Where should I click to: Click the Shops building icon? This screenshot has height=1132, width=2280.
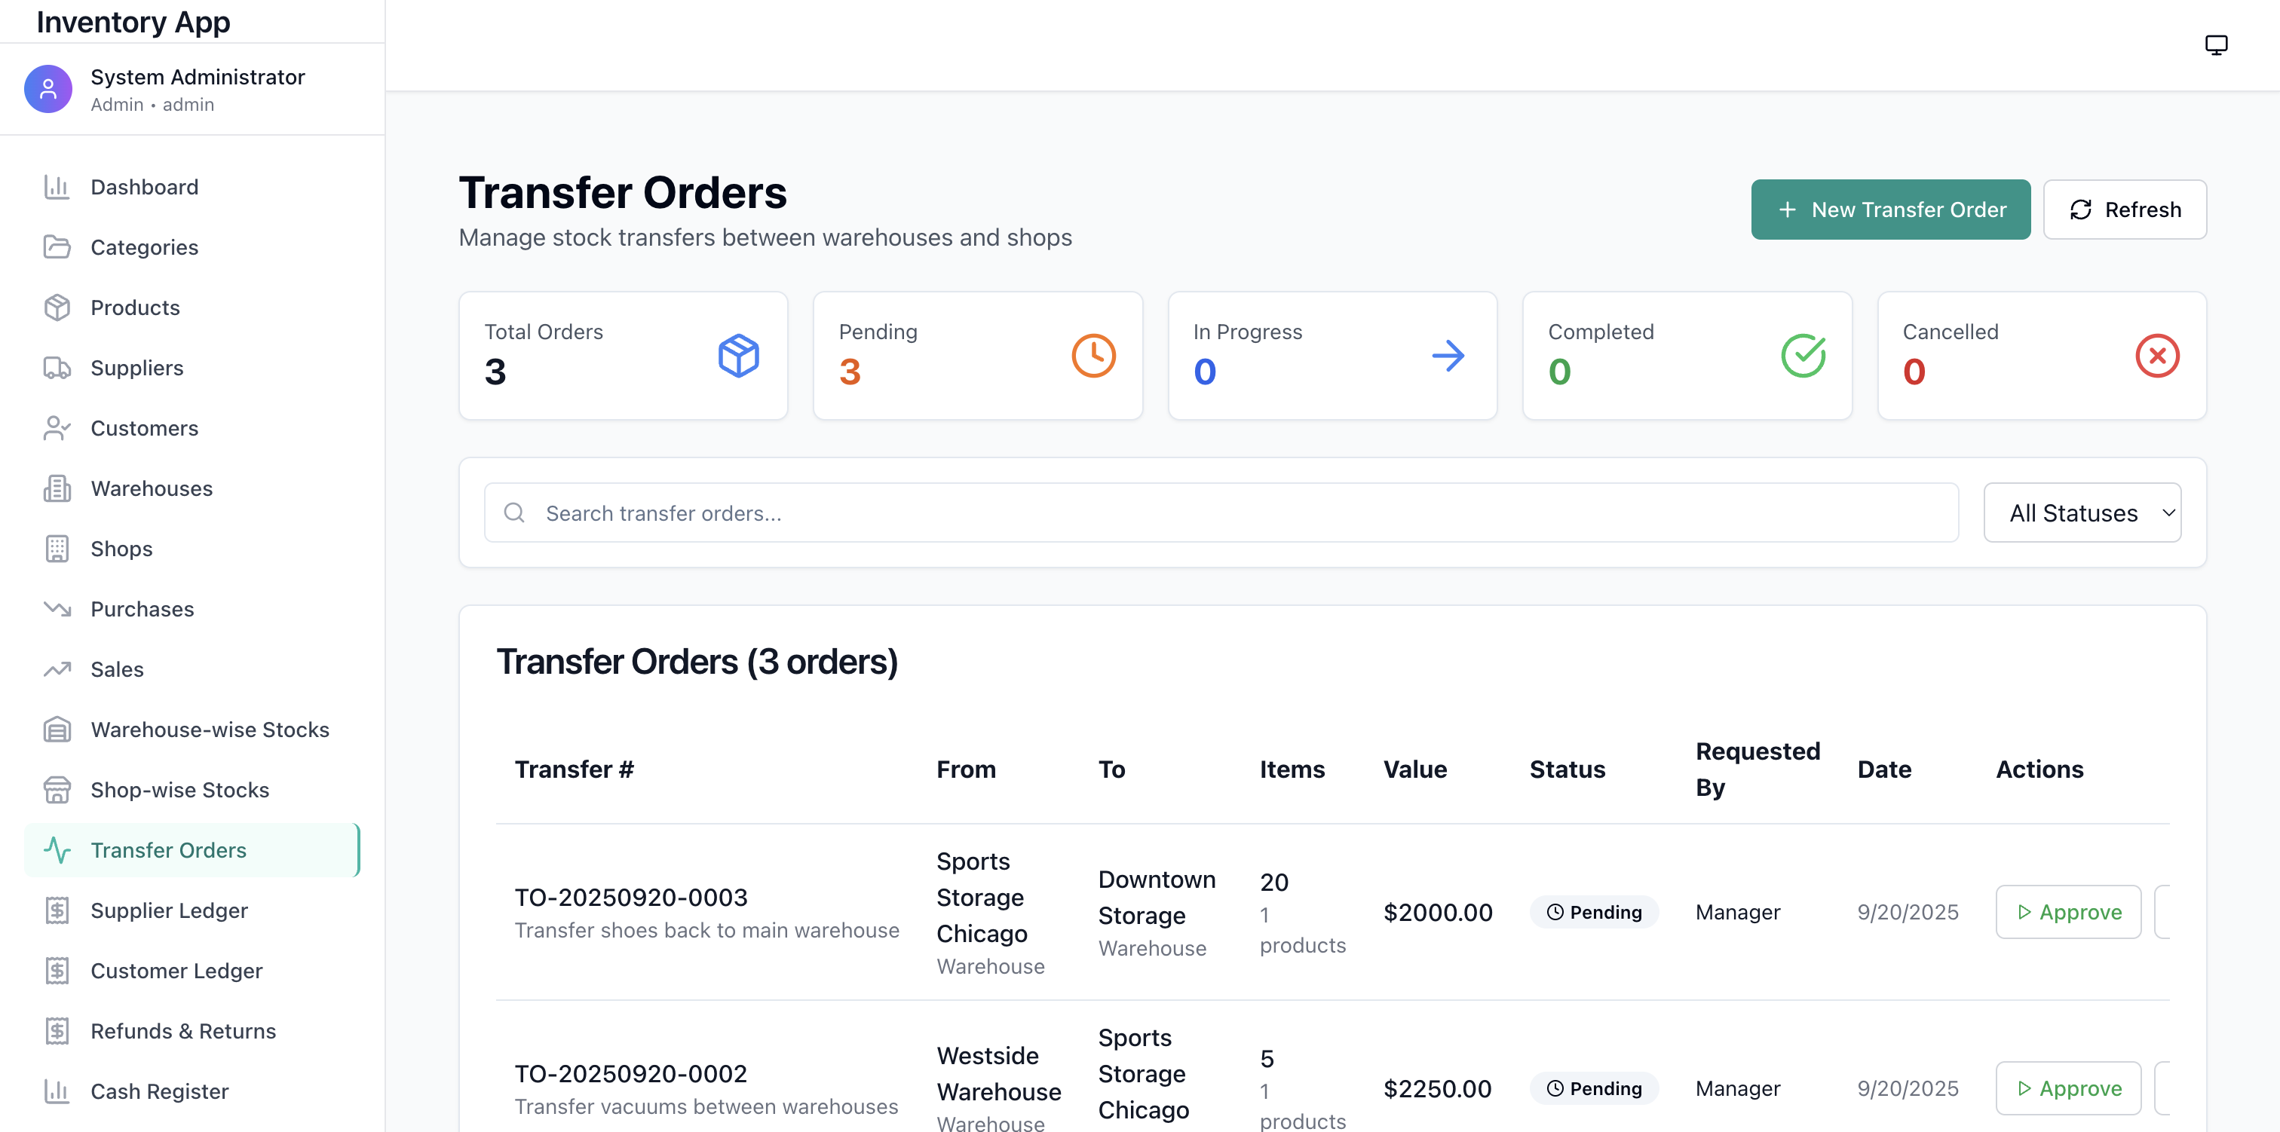click(57, 549)
